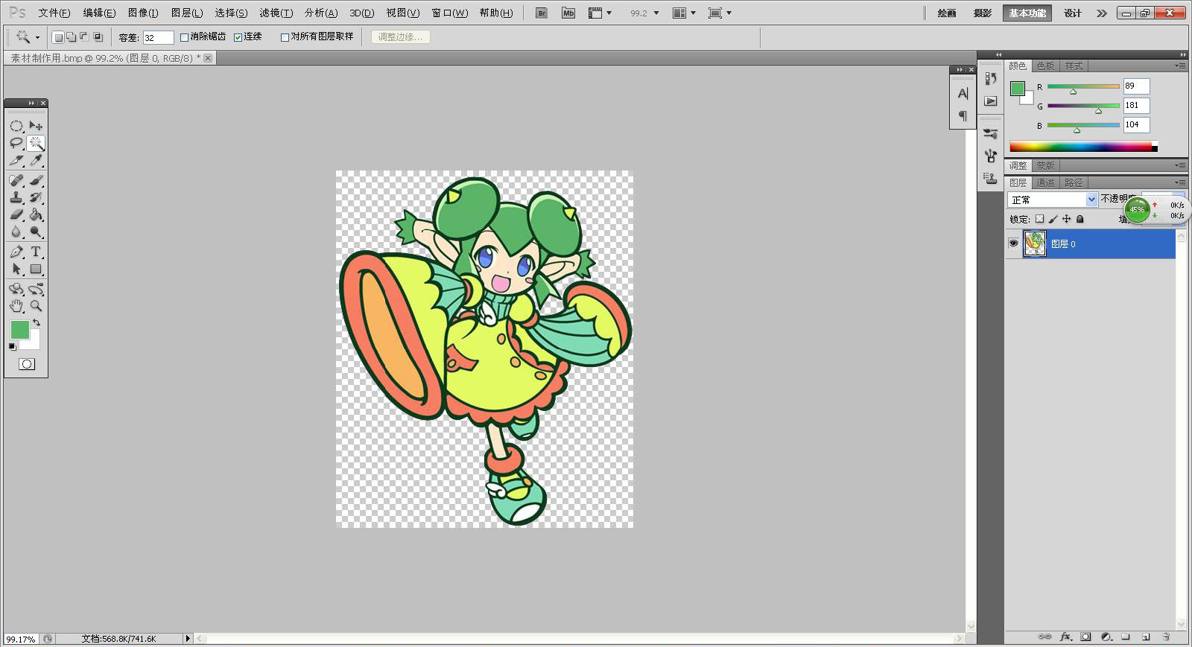Open the 滤镜(T) menu
This screenshot has height=647, width=1192.
[x=276, y=13]
